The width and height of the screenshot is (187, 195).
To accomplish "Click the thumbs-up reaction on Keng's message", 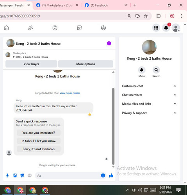I will point(90,114).
